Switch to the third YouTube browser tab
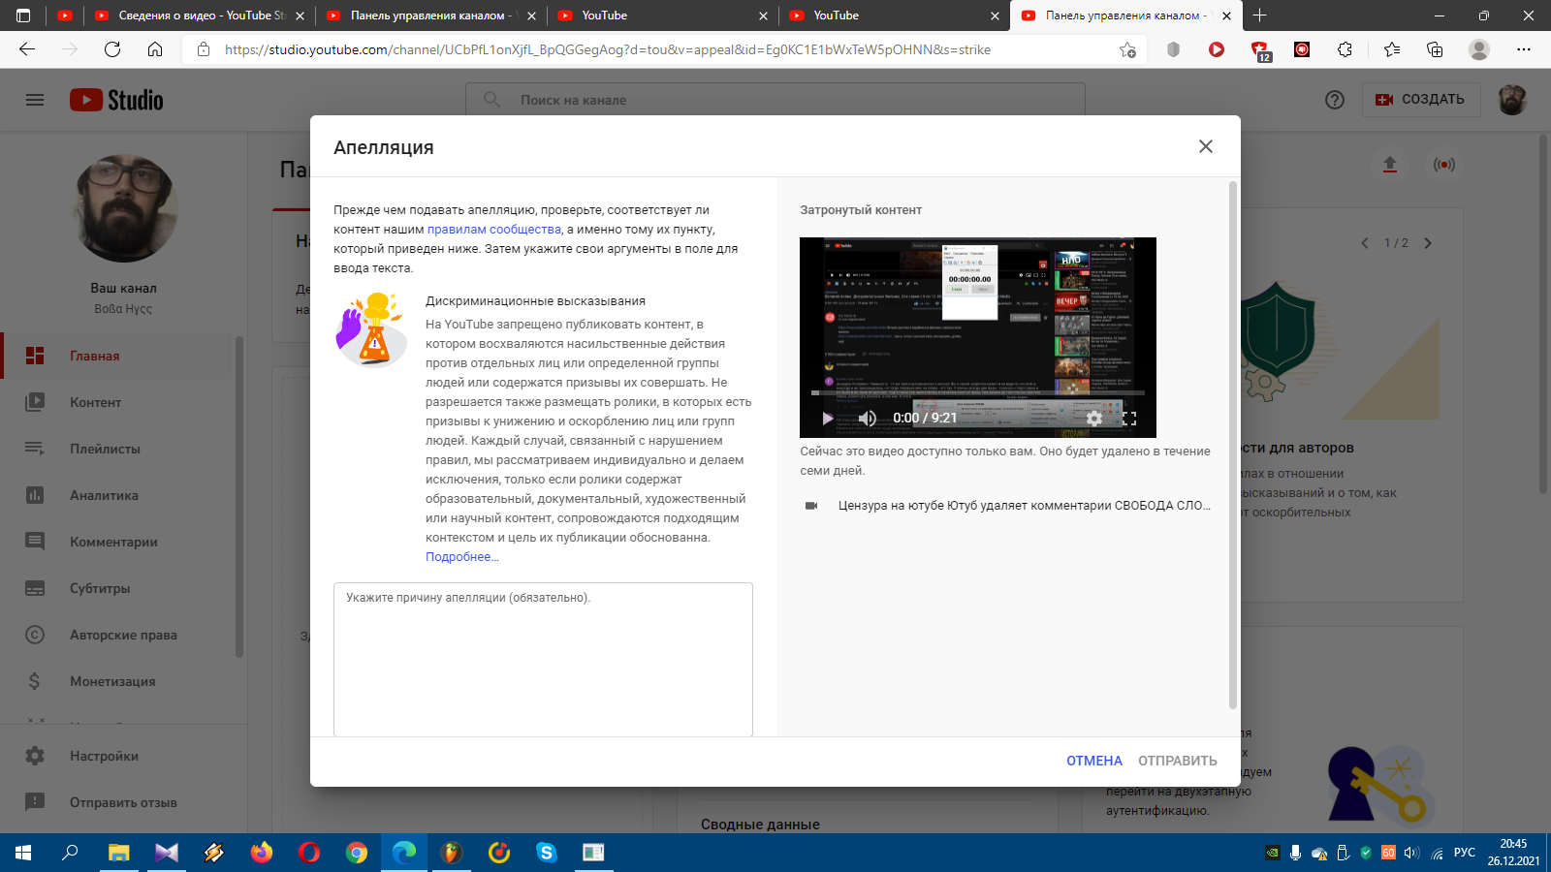This screenshot has width=1551, height=872. click(x=664, y=16)
